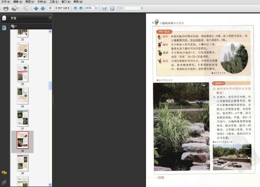Open the 编辑 (Edit) menu
Viewport: 260px width, 187px height.
18,2
